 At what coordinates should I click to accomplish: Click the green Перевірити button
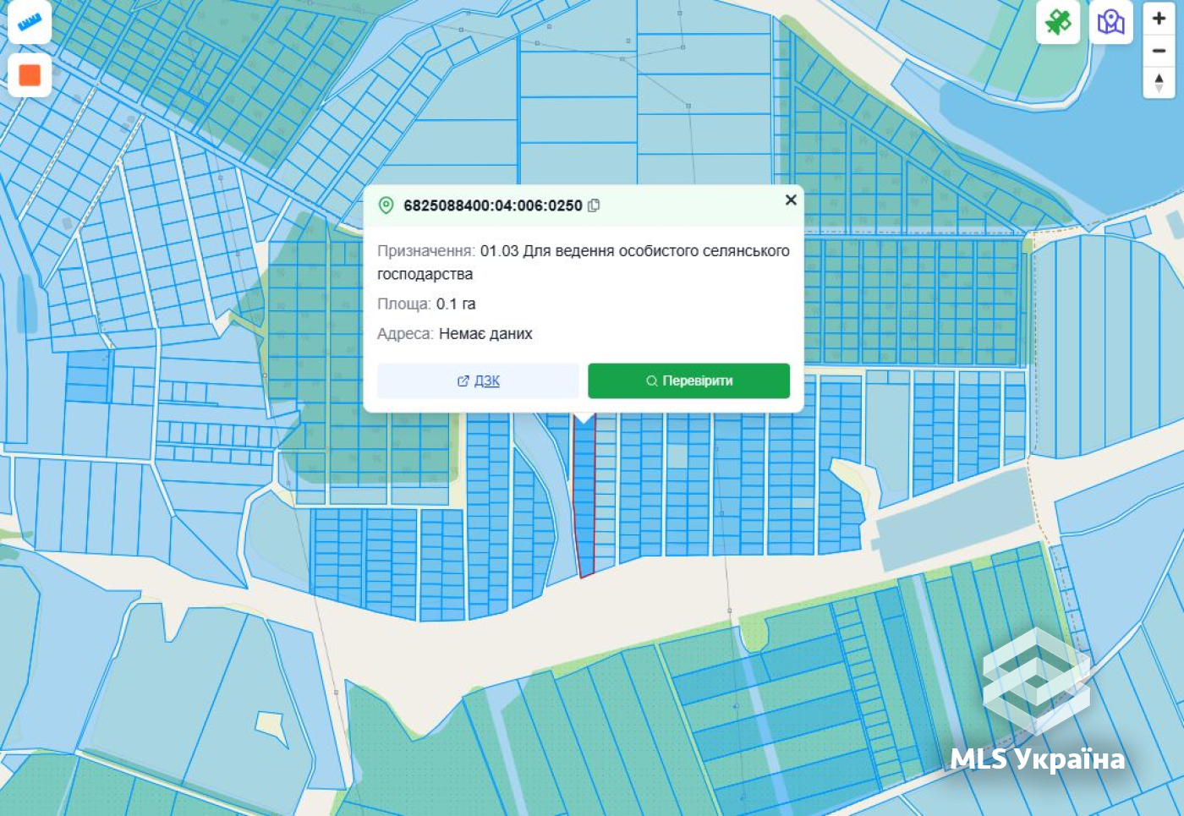click(688, 381)
